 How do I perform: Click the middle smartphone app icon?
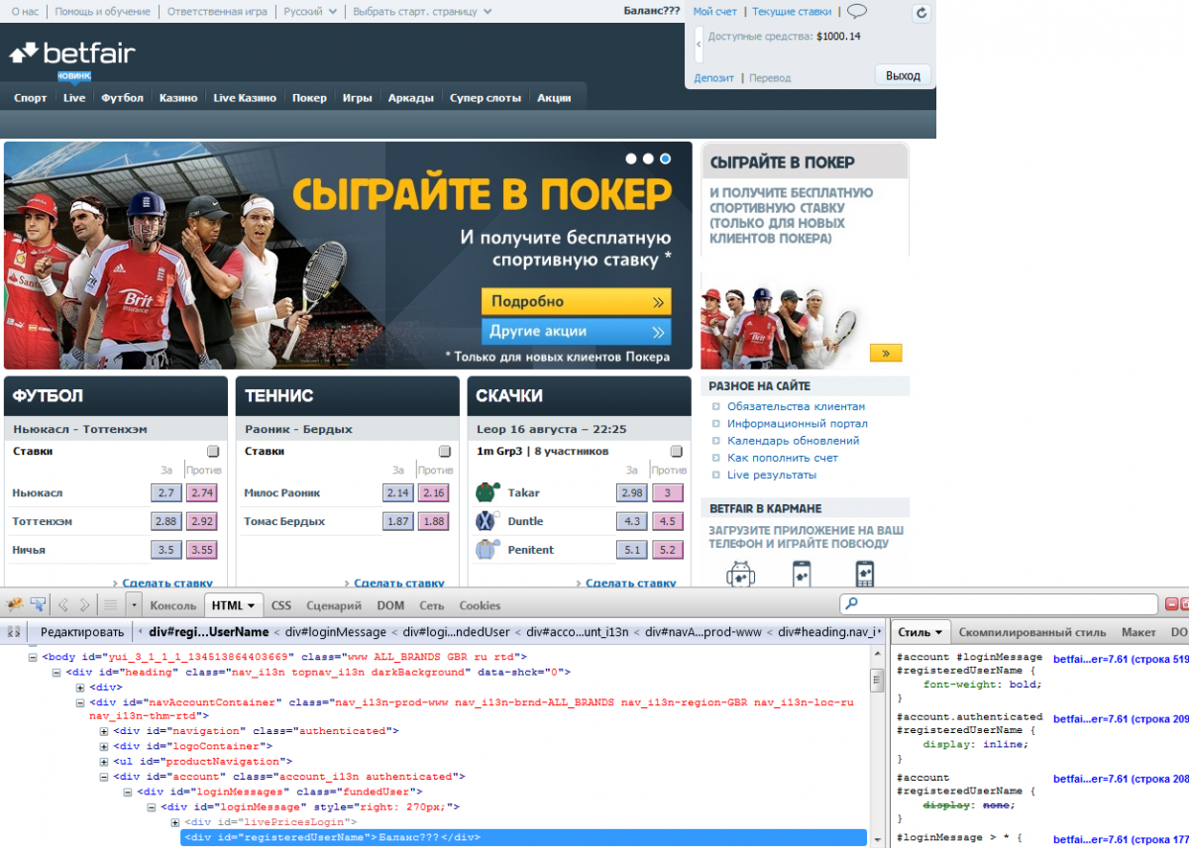coord(802,574)
